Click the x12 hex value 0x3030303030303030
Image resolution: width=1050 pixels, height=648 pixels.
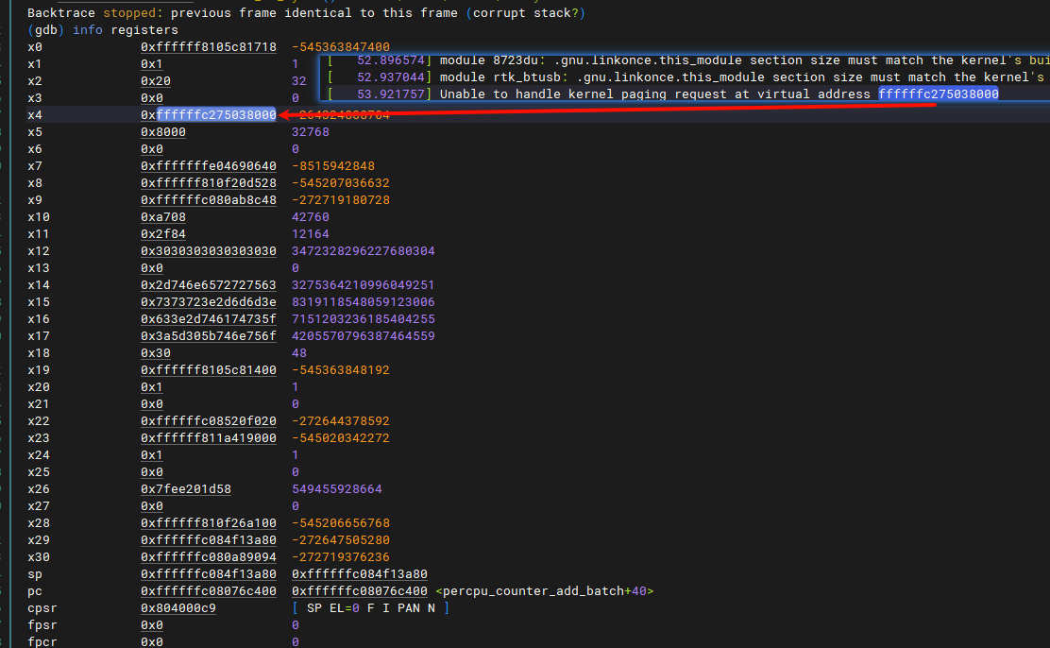208,251
